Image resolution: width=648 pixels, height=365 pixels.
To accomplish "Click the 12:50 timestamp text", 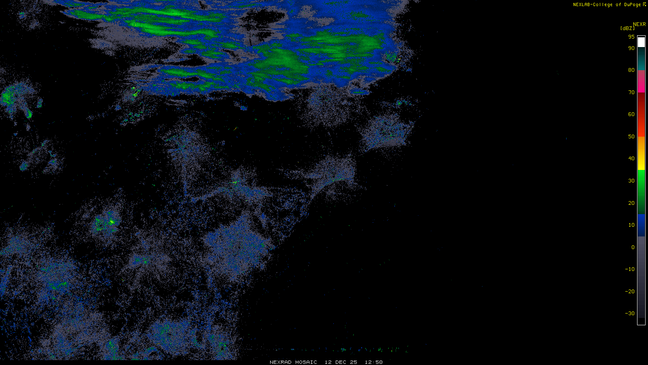I will tap(373, 362).
